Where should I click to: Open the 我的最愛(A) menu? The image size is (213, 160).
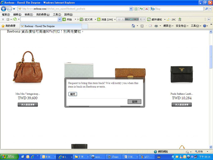(x=43, y=14)
